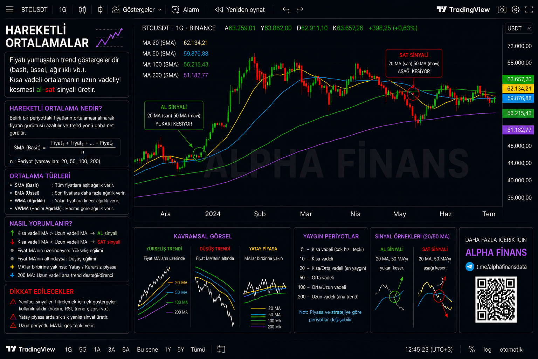Click the AL SİNYALİ annotation box

tap(174, 115)
